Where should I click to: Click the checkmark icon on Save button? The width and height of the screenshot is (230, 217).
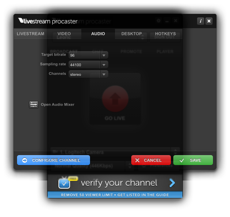coord(182,160)
